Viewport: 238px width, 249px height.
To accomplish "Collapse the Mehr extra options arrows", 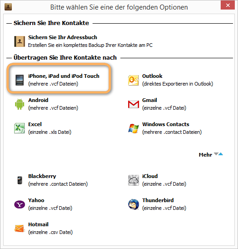I will click(x=218, y=154).
